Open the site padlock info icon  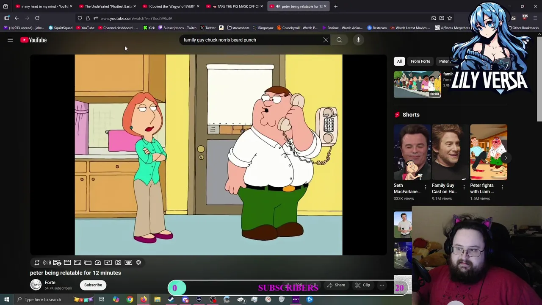pos(88,18)
